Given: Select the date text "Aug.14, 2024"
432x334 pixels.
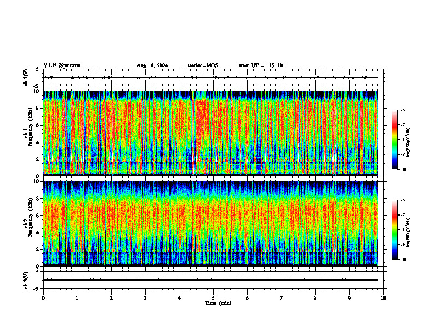Looking at the screenshot, I should (152, 65).
